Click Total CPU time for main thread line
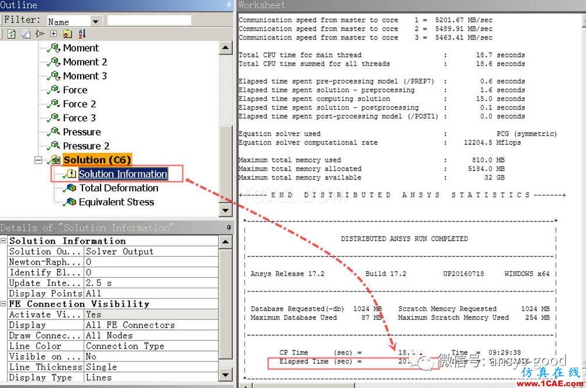The image size is (586, 388). coord(382,55)
